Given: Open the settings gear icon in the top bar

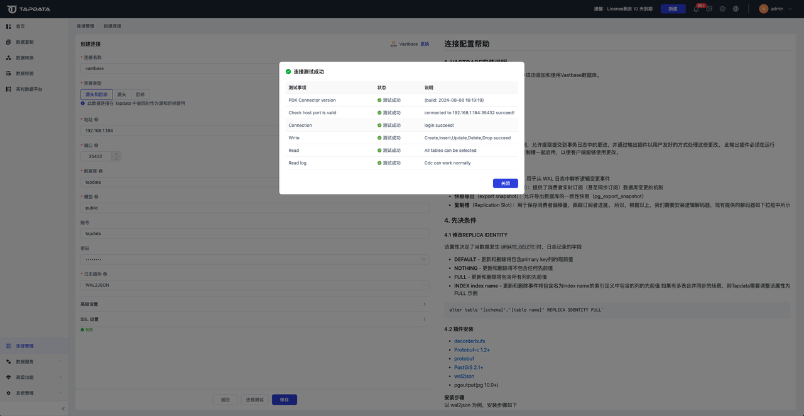Looking at the screenshot, I should [722, 9].
